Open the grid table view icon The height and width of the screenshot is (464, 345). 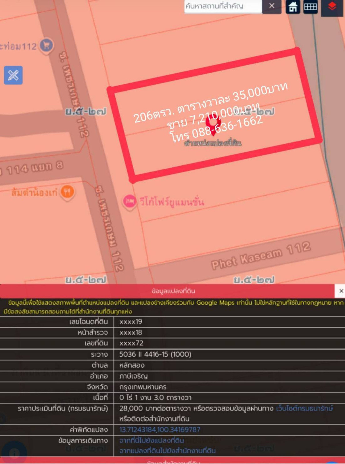310,7
